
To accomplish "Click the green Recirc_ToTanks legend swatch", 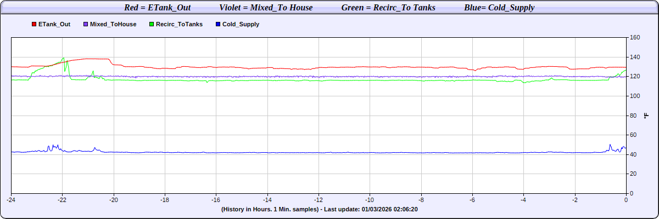I will 151,25.
